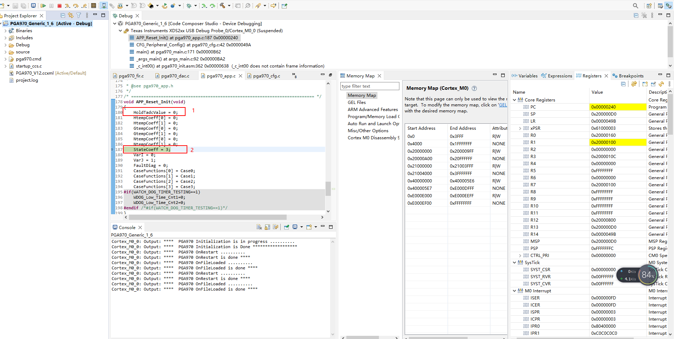The height and width of the screenshot is (339, 674).
Task: Click filter icon in Project Explorer
Action: click(79, 16)
